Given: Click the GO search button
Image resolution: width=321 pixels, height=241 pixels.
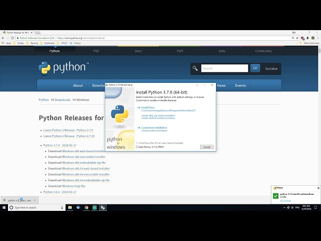Looking at the screenshot, I should tap(255, 68).
